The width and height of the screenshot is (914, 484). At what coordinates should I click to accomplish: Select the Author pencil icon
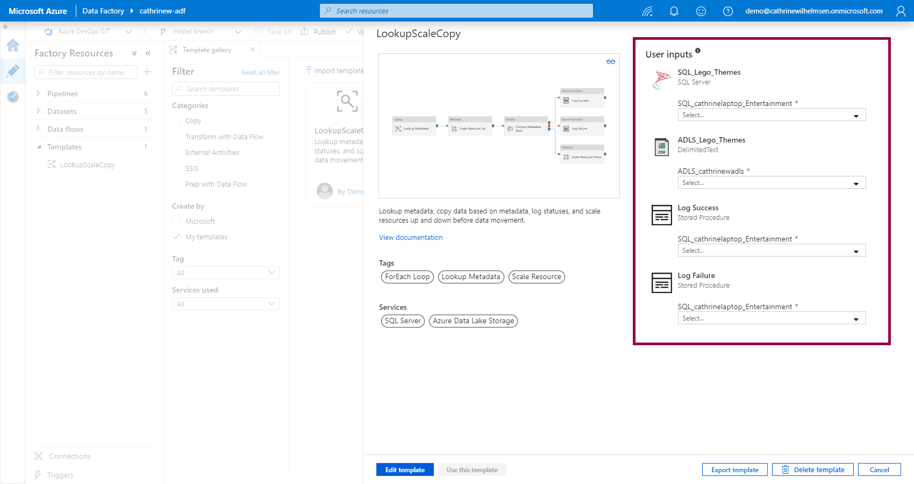[13, 71]
